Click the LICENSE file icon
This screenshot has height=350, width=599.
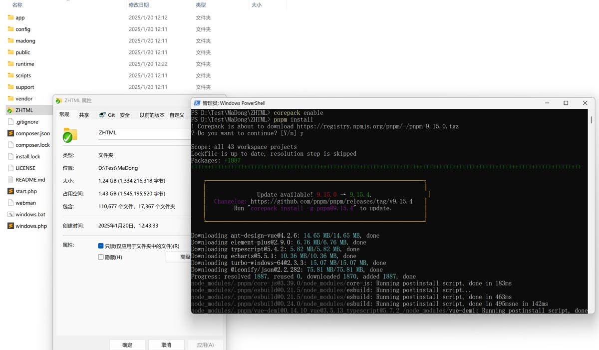click(x=11, y=168)
